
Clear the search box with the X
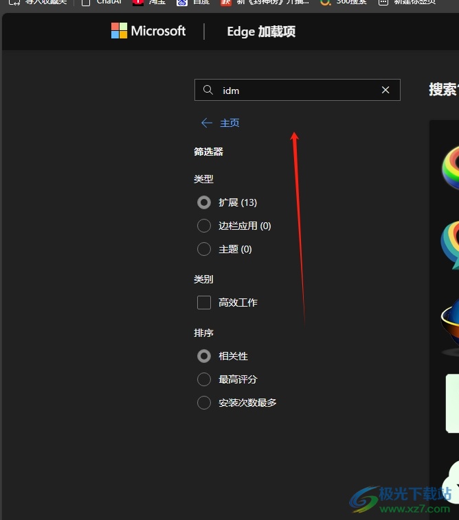point(385,90)
